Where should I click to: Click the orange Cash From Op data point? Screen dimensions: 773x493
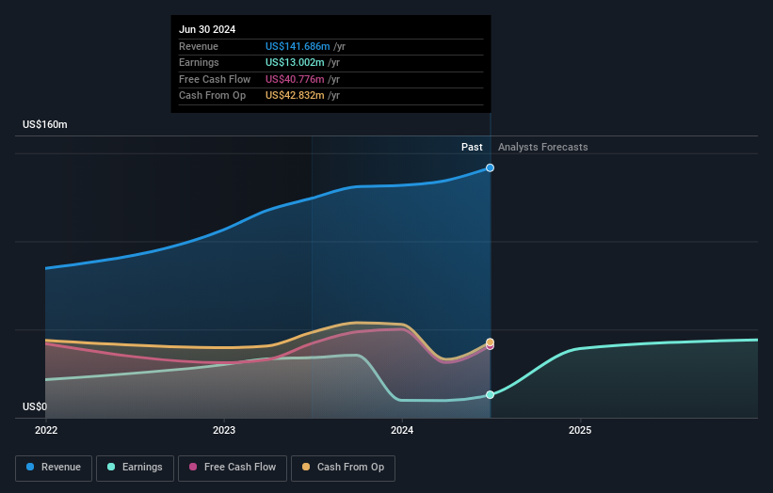click(490, 342)
